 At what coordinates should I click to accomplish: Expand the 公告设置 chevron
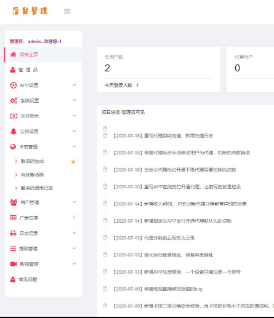[x=75, y=131]
